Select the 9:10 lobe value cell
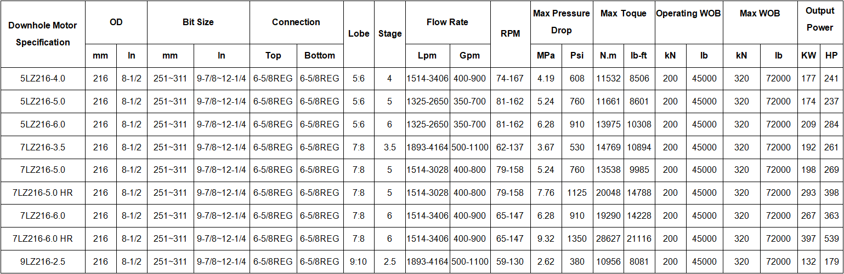Image resolution: width=844 pixels, height=274 pixels. 359,261
